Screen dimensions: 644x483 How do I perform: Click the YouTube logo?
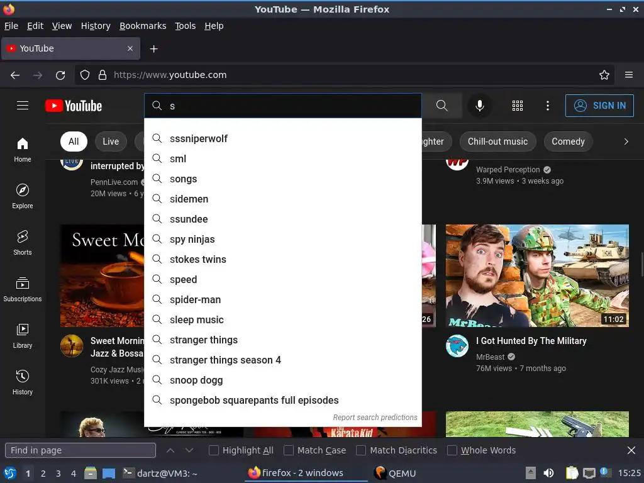click(74, 106)
